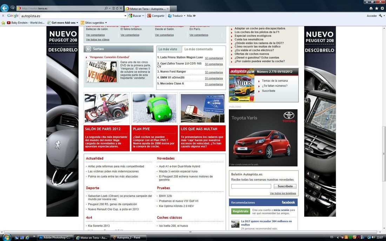Refresh the page with the reload icon
The width and height of the screenshot is (386, 241).
tap(117, 8)
